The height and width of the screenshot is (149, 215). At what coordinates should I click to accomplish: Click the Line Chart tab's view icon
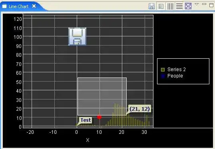pyautogui.click(x=4, y=6)
